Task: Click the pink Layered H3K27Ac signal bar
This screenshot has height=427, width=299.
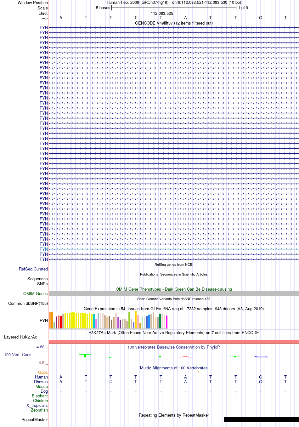Action: pyautogui.click(x=174, y=342)
